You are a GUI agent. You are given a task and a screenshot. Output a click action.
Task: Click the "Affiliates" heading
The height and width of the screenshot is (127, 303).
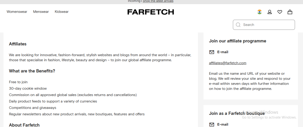[x=18, y=44]
